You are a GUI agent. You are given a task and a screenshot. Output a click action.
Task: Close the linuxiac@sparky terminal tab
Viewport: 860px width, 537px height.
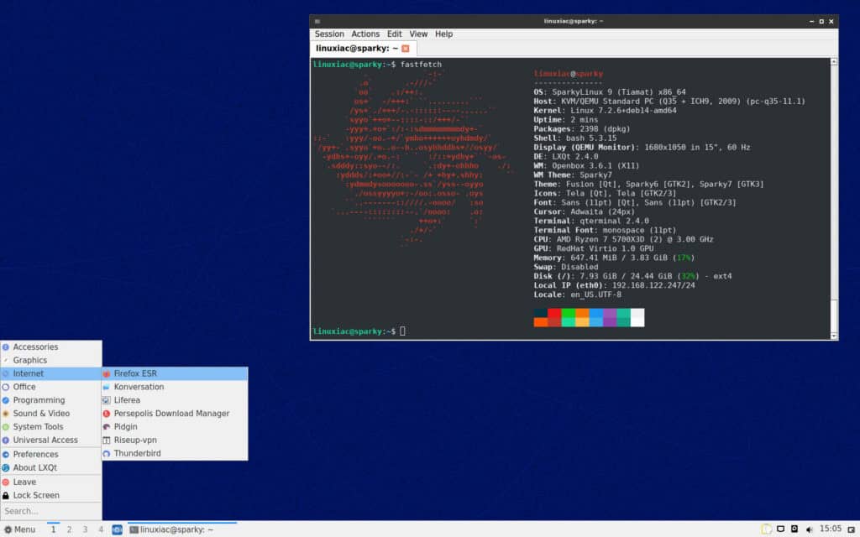[406, 49]
